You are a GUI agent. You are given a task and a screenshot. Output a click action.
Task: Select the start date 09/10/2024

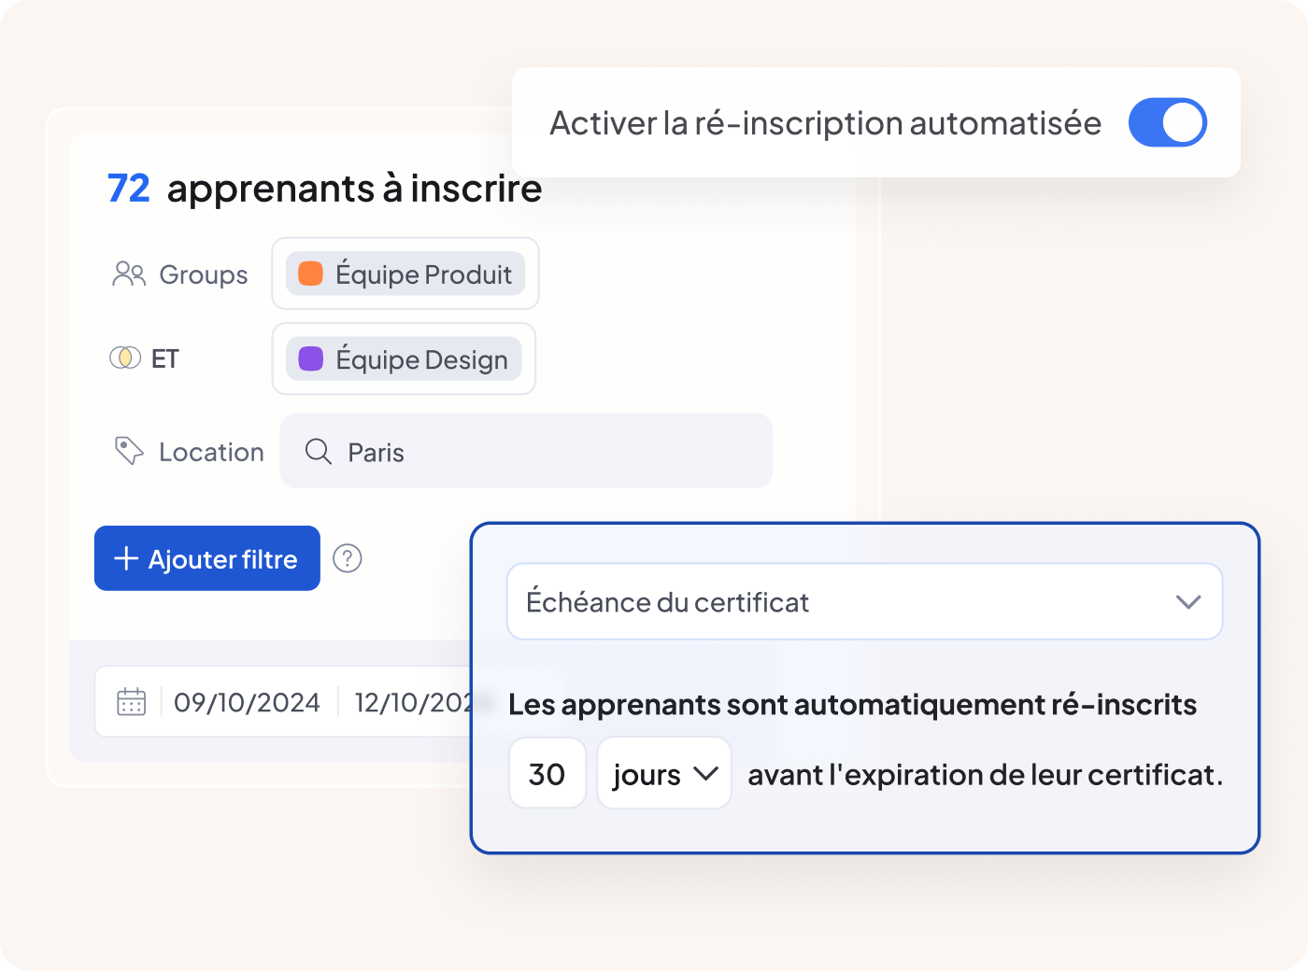(x=247, y=702)
